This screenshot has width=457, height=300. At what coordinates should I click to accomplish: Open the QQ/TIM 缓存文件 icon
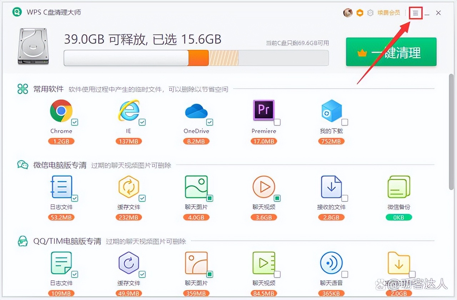coord(129,263)
